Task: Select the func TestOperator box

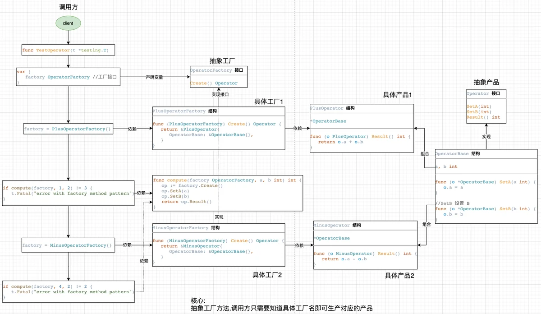Action: [x=68, y=50]
